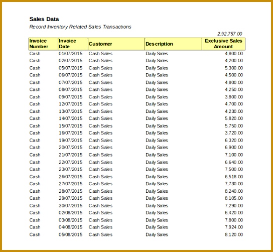Select the amount 8,120.00

(x=234, y=234)
